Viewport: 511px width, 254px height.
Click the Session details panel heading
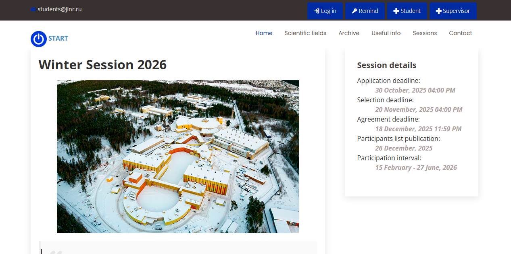coord(386,65)
